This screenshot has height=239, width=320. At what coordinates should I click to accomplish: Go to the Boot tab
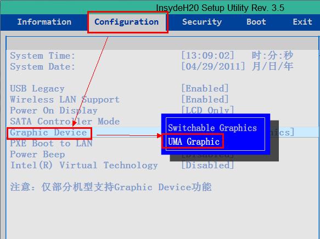click(x=256, y=22)
